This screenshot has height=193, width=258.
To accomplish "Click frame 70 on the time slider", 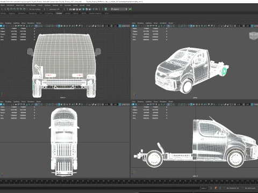I will 134,181.
